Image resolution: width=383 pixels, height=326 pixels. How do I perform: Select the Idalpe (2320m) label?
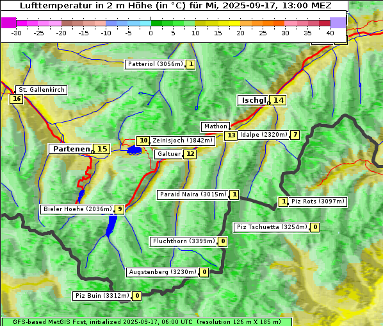click(x=264, y=135)
